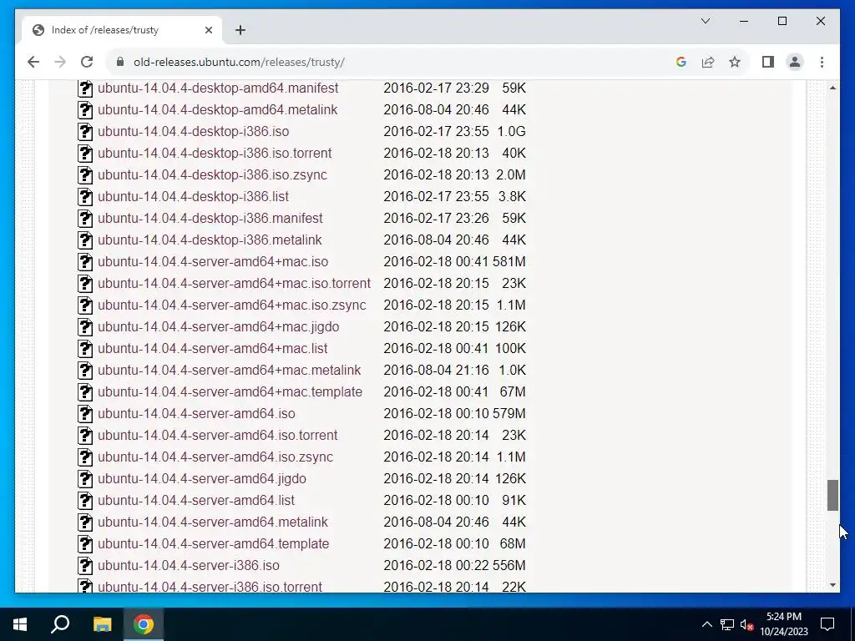Image resolution: width=855 pixels, height=641 pixels.
Task: Open Chrome's three-dot menu
Action: pos(822,62)
